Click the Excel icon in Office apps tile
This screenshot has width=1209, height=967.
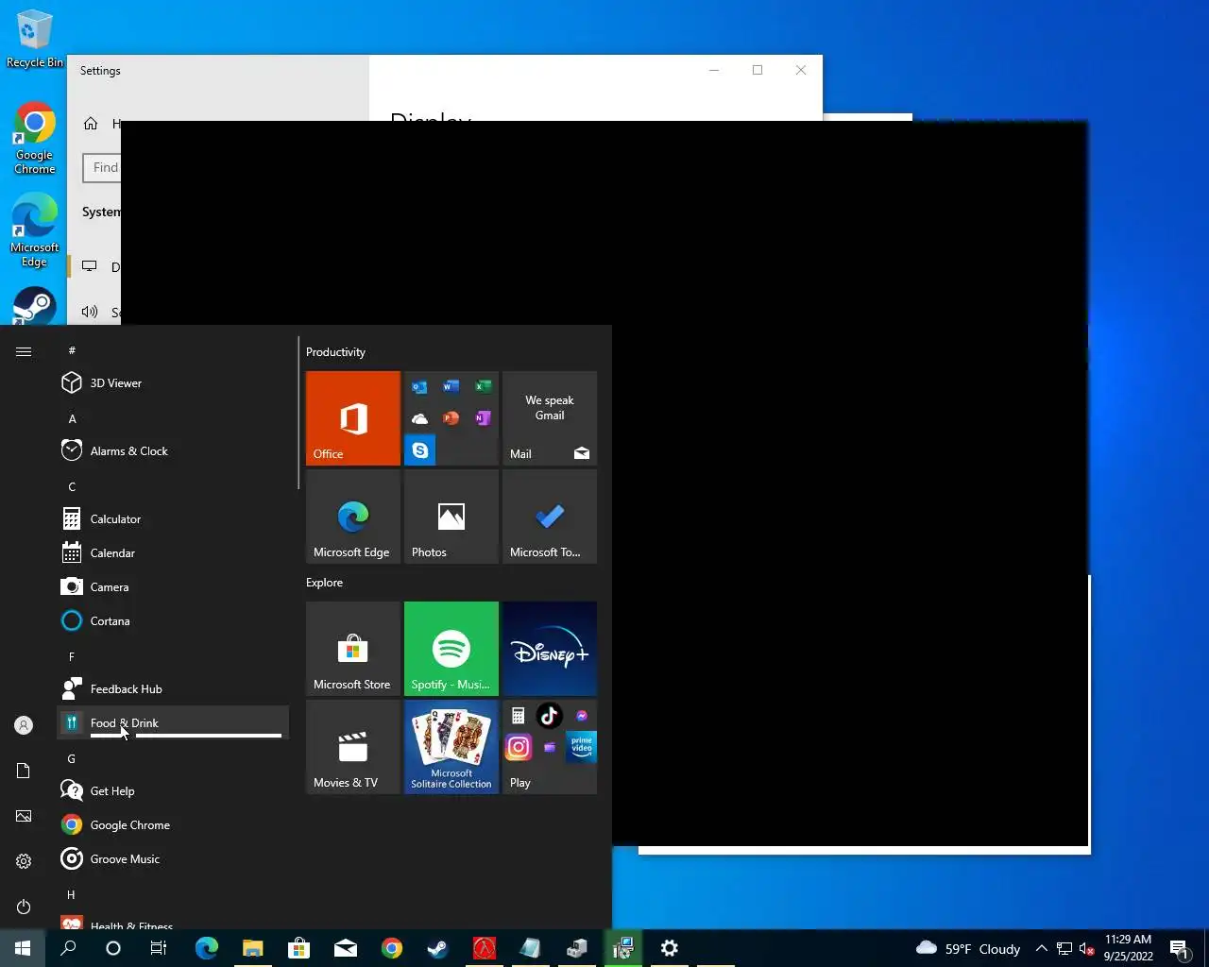click(483, 386)
